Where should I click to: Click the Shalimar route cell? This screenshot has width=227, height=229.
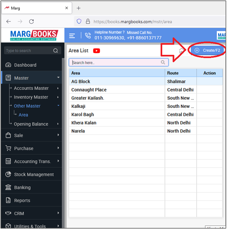click(181, 81)
